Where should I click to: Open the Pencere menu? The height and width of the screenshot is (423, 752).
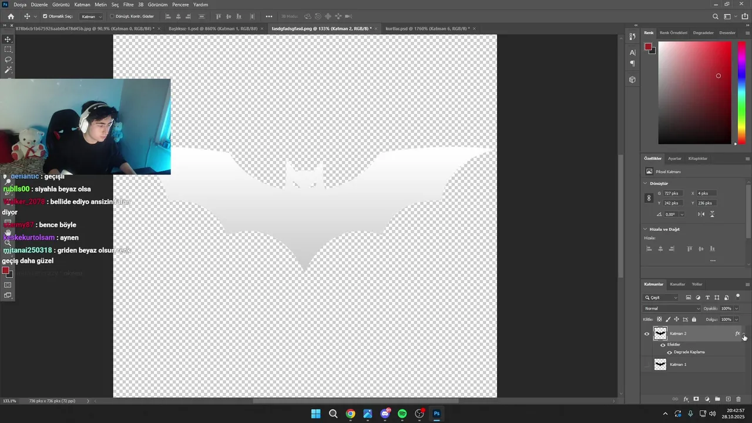pos(180,5)
